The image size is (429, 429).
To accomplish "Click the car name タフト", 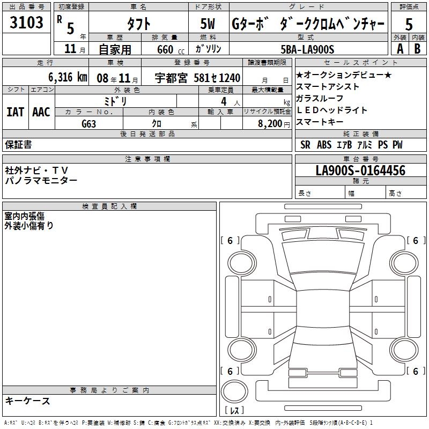I will tap(139, 24).
